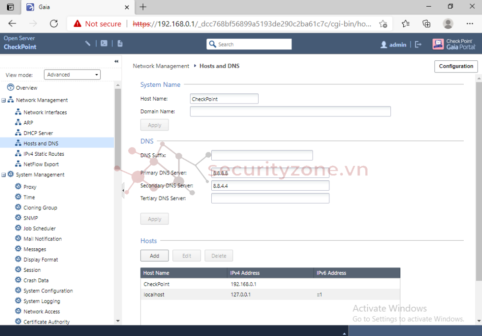
Task: Open Overview page in navigation tree
Action: [x=26, y=88]
